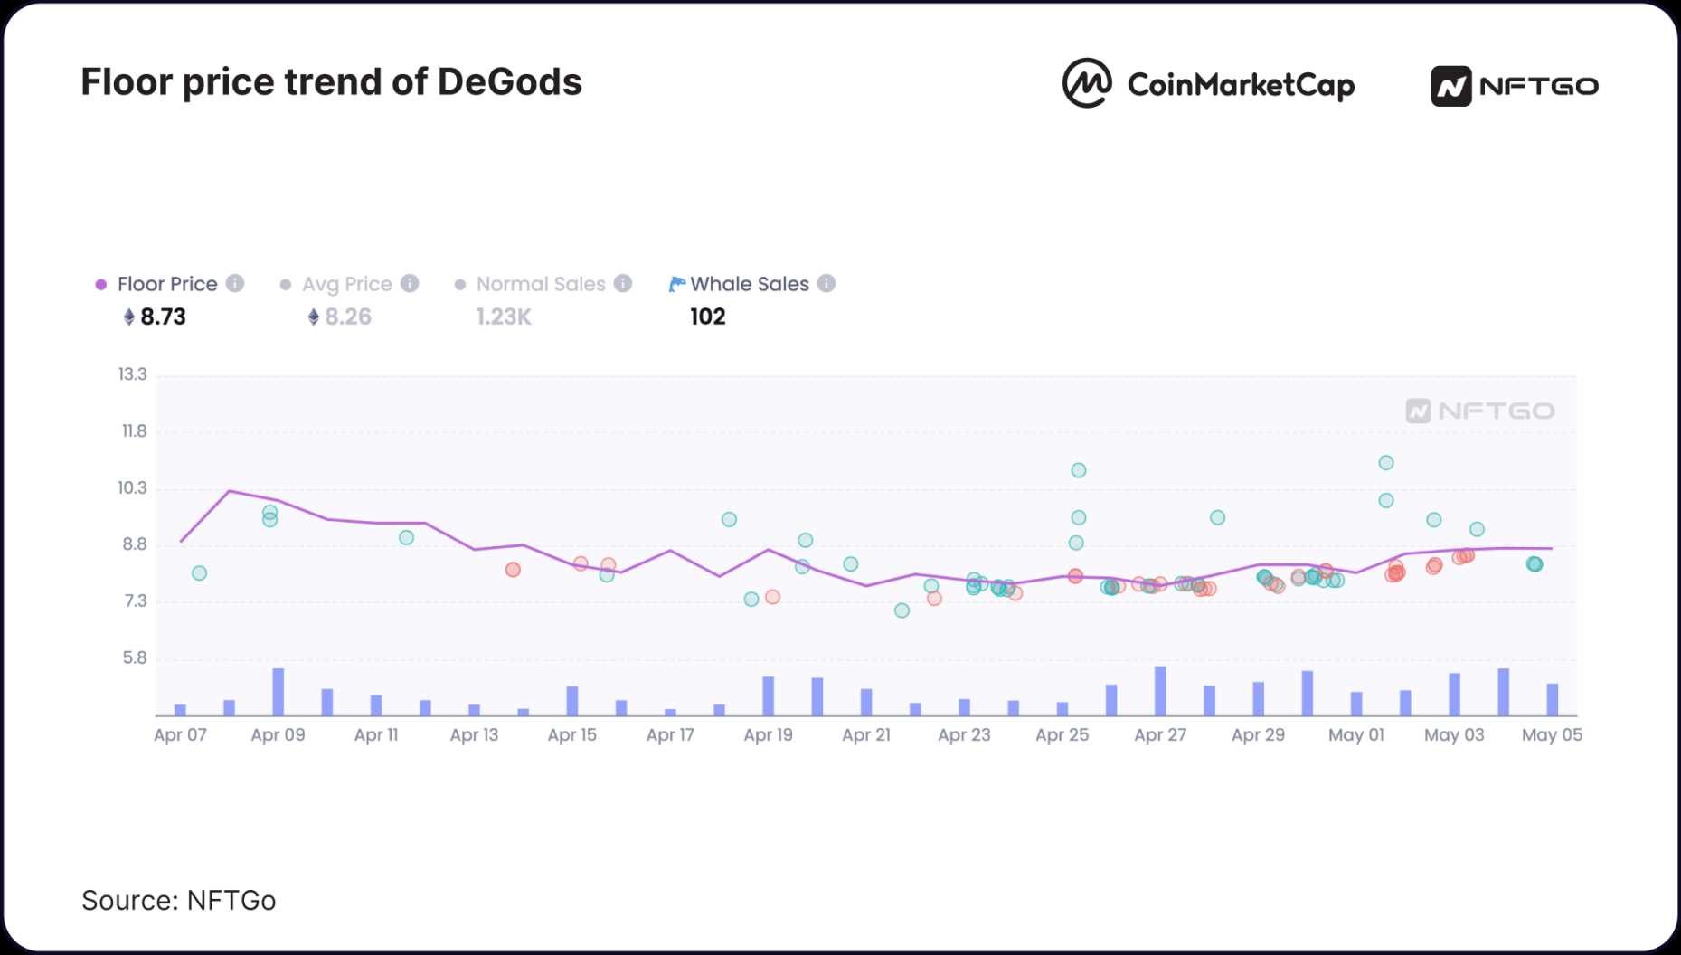Toggle the Floor Price legend series

(167, 284)
